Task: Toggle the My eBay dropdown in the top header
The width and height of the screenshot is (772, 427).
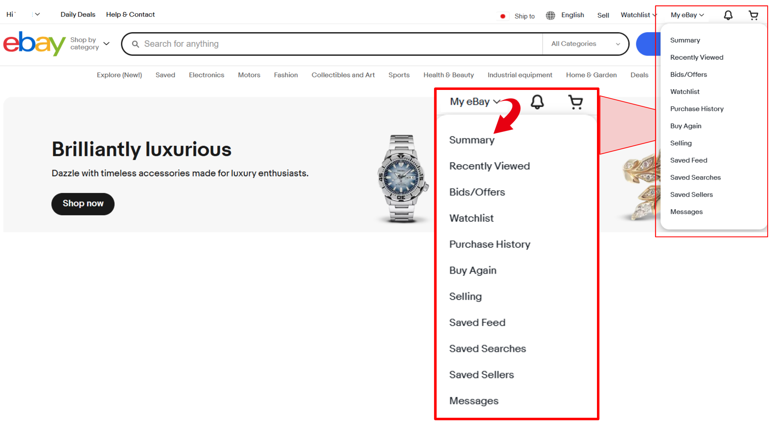Action: (x=687, y=15)
